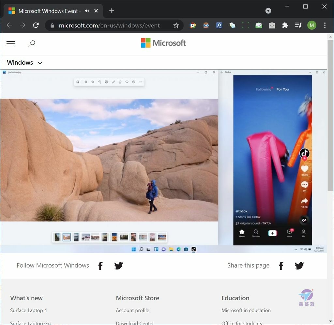Click the TikTok icon on the Windows 11 taskbar
Image resolution: width=334 pixels, height=325 pixels.
193,249
